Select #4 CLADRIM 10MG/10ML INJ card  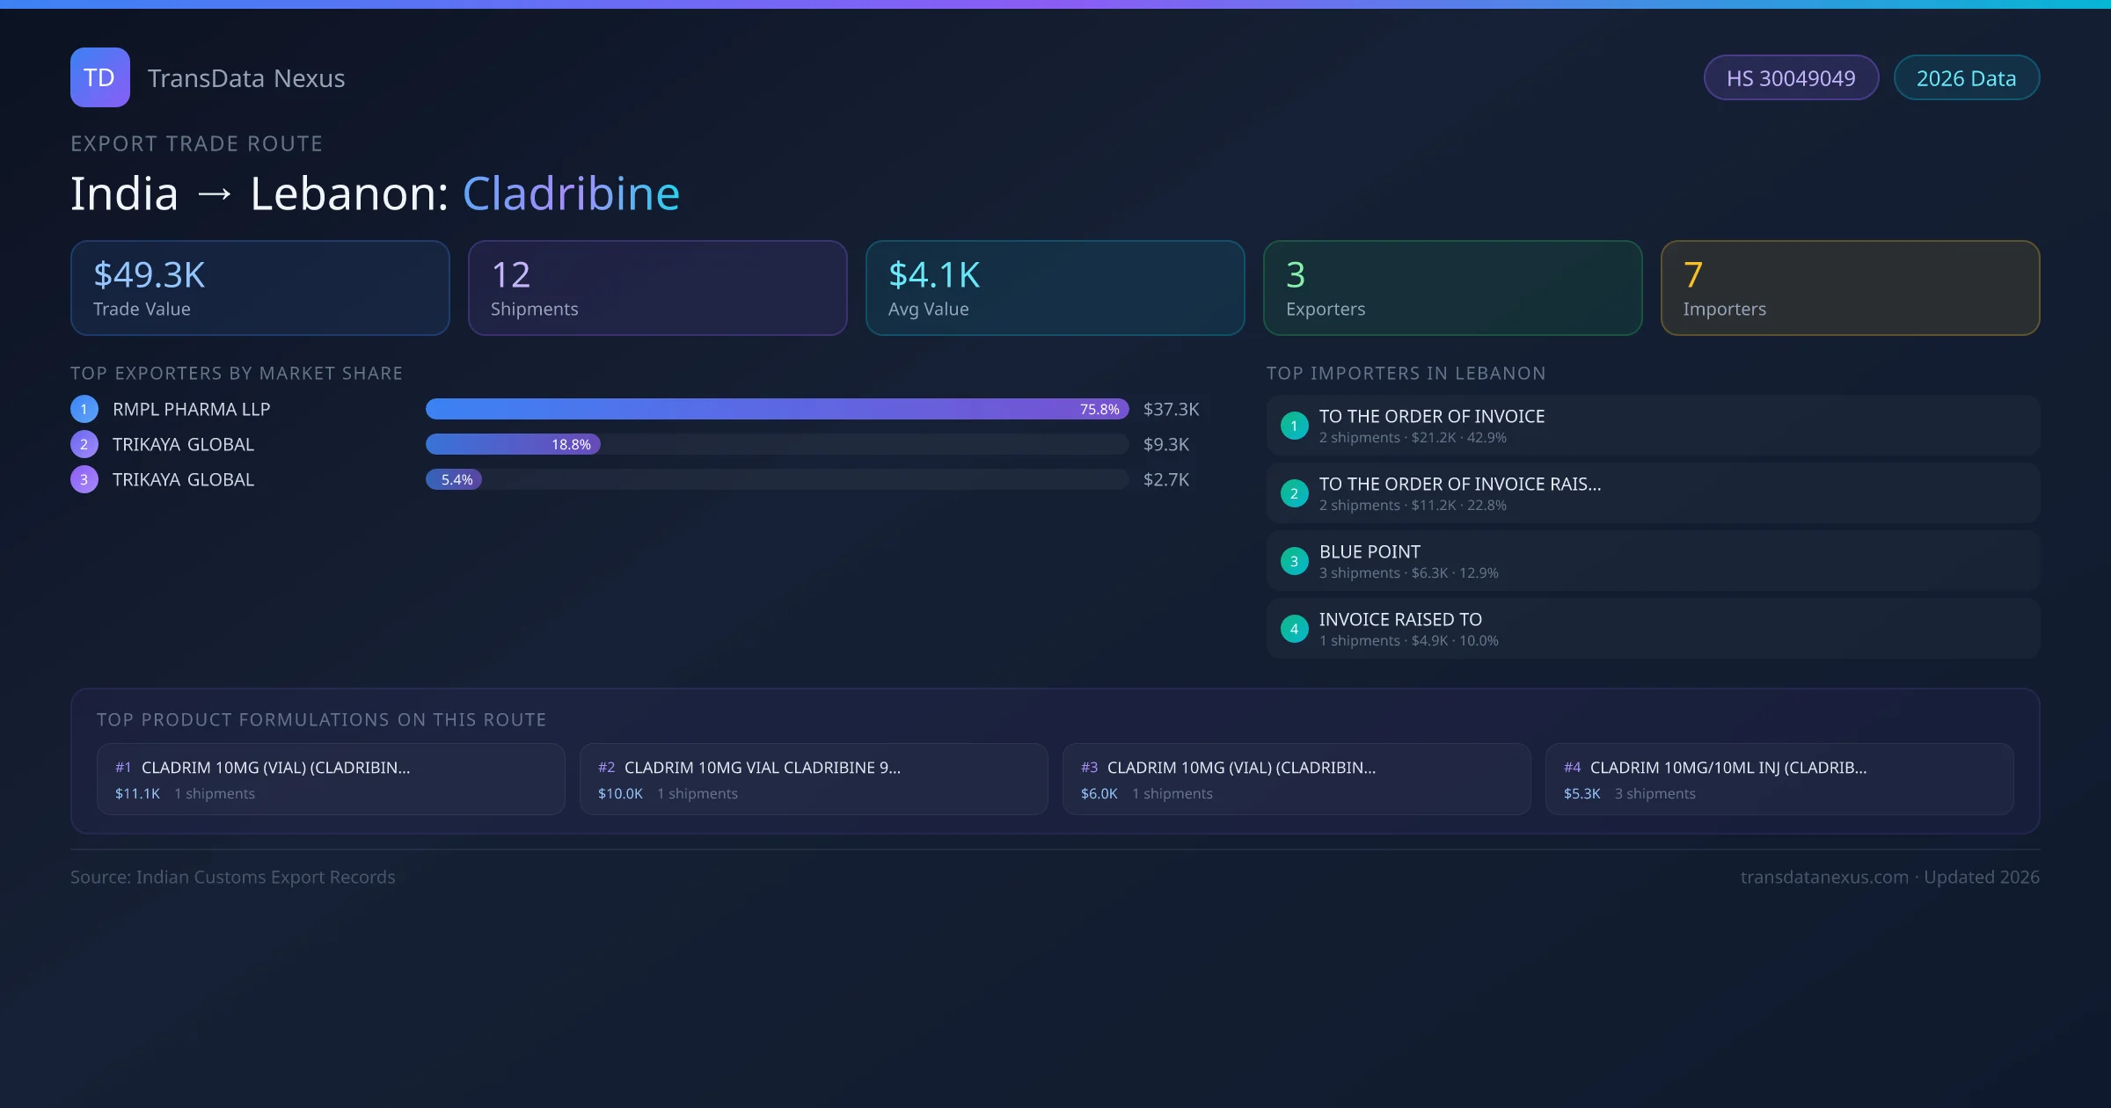point(1779,779)
